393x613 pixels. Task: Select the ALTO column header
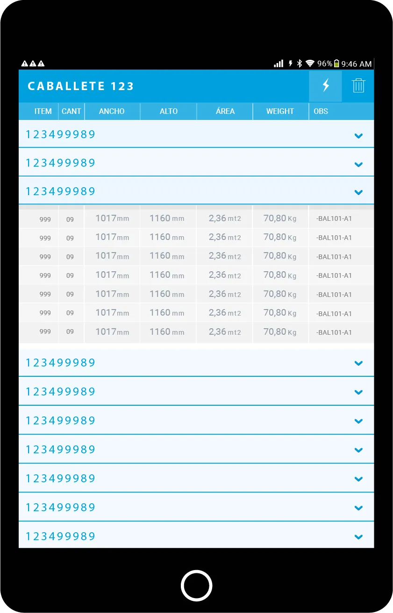[x=169, y=111]
